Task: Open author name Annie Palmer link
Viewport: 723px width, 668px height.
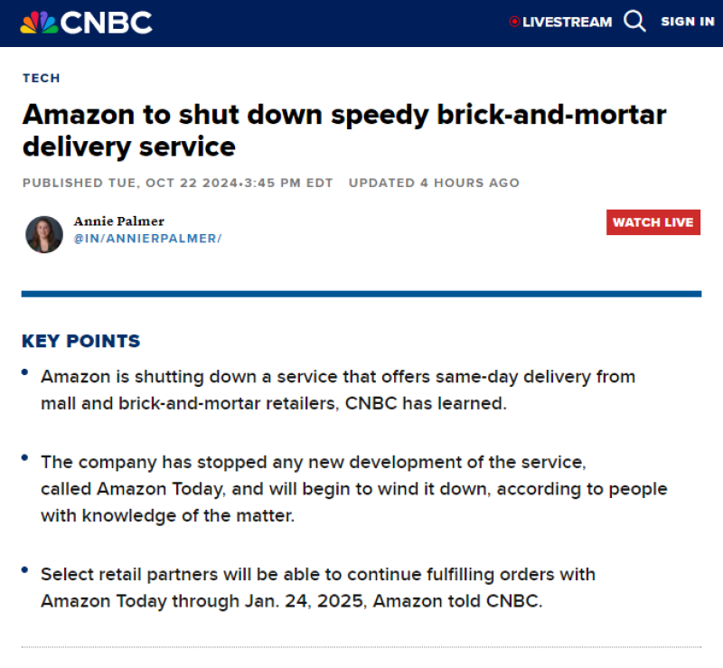Action: [x=118, y=221]
